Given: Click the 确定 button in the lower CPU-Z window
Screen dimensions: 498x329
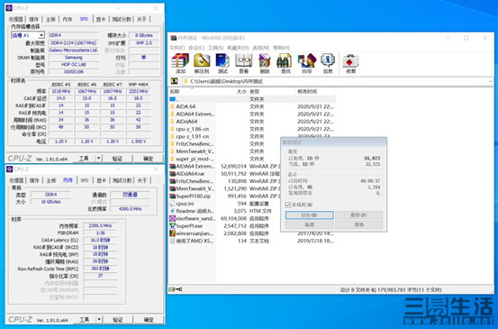Looking at the screenshot, I should tap(149, 319).
